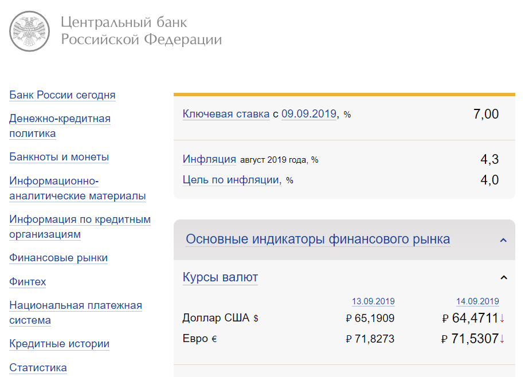Click the Bank of Russia eagle logo
The height and width of the screenshot is (377, 525).
point(29,32)
